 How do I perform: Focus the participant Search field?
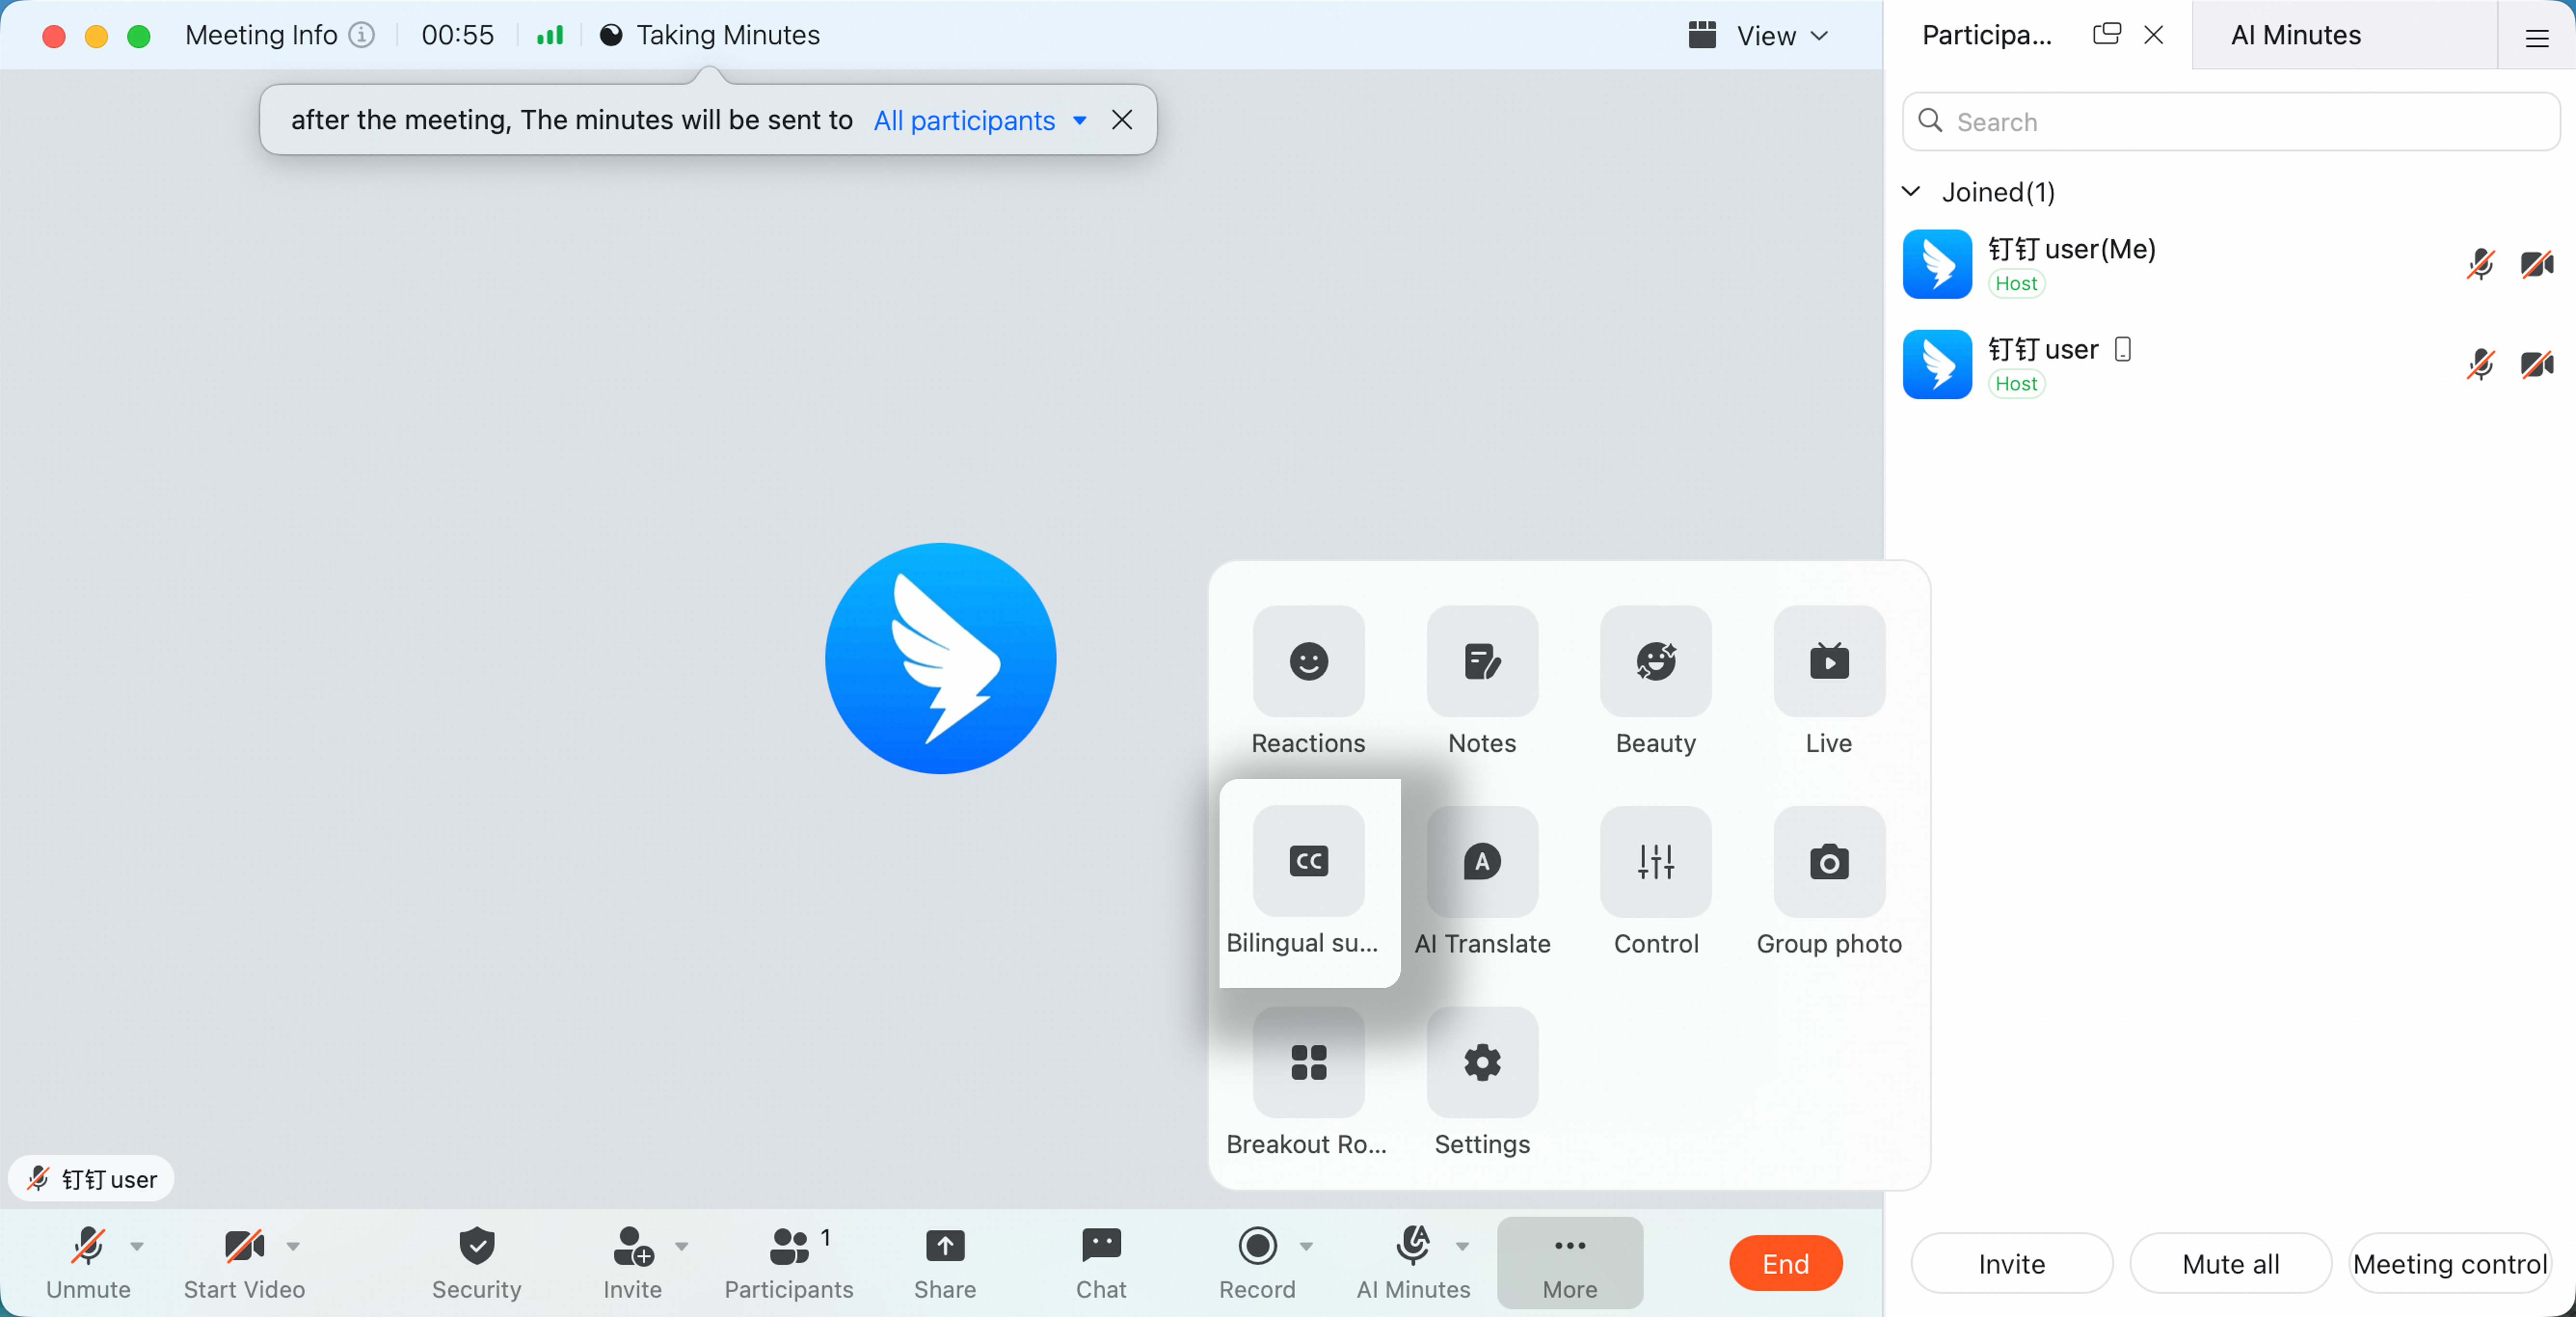pos(2230,122)
